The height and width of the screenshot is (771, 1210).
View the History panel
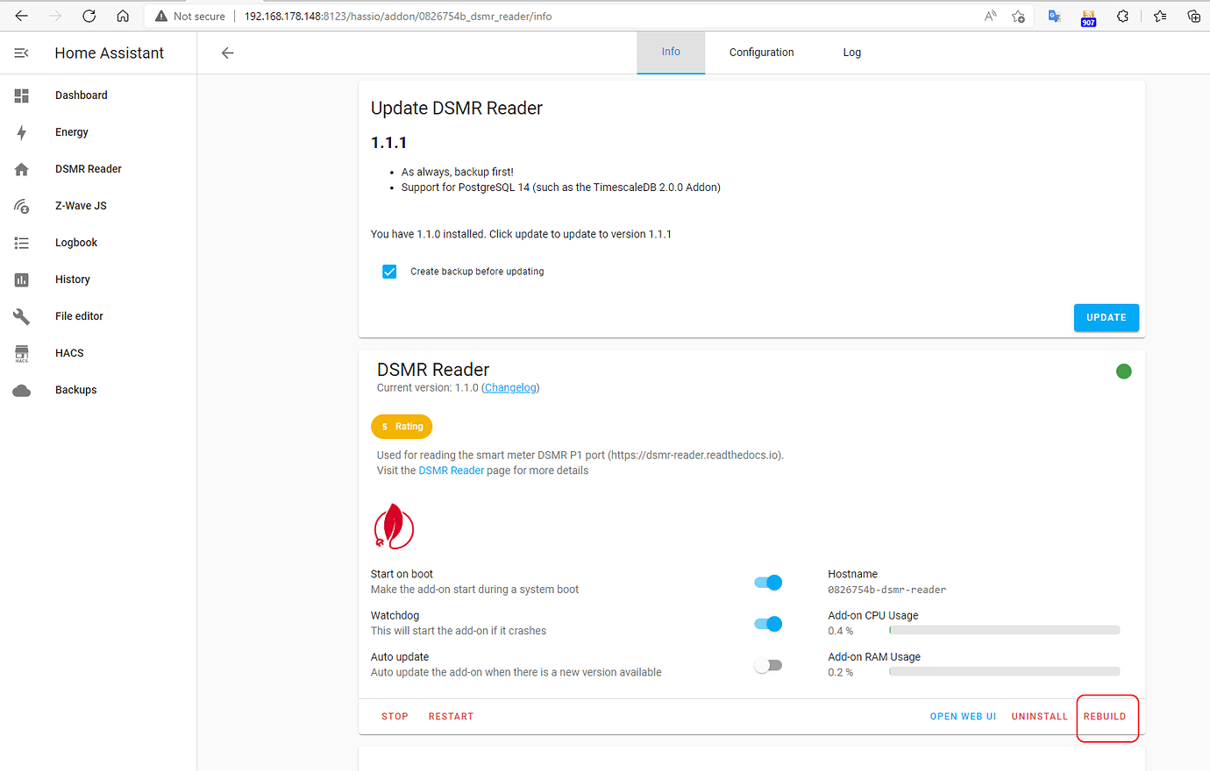click(x=72, y=279)
